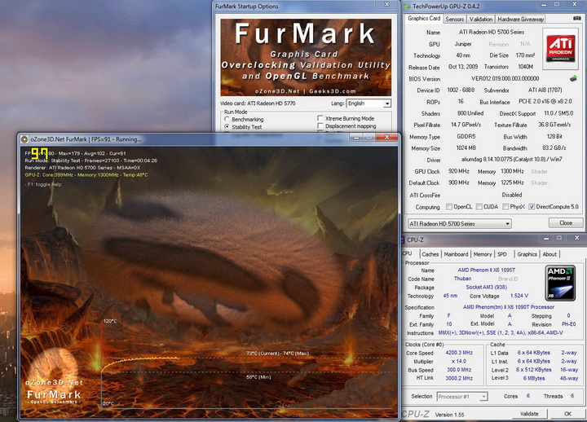Click the GPU name field ATI Radeon HD 5700 Series

pyautogui.click(x=491, y=32)
